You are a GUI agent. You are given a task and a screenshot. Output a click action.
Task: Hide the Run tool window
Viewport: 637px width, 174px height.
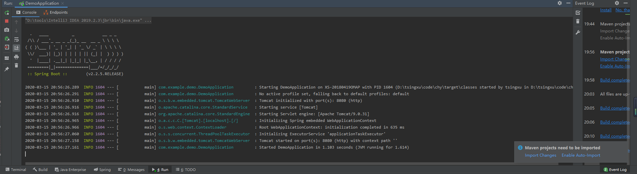tap(568, 3)
